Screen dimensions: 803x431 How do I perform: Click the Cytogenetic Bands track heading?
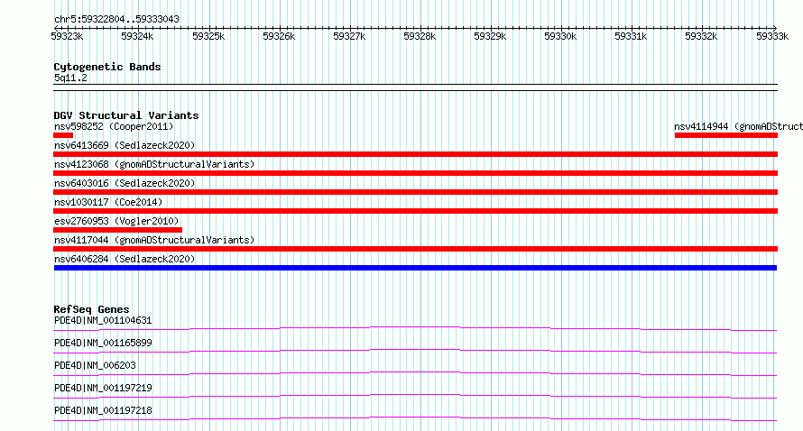point(107,67)
